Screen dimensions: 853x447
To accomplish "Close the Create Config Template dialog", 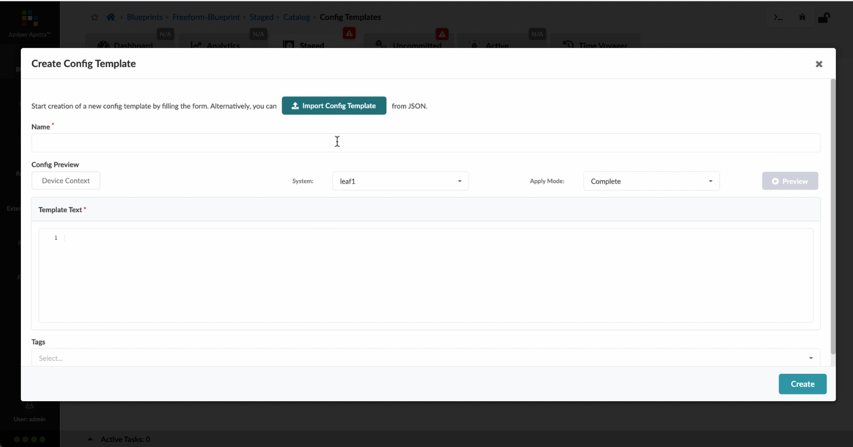I will 819,64.
